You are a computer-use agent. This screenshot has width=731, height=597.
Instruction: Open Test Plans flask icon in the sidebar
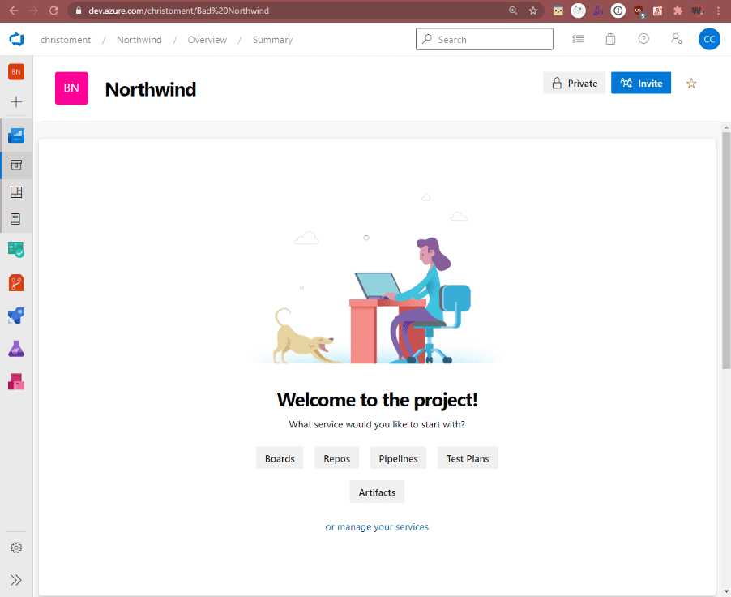click(16, 349)
